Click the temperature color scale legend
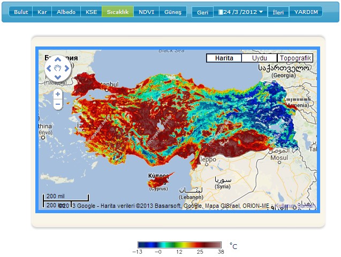The width and height of the screenshot is (341, 257). pos(179,245)
